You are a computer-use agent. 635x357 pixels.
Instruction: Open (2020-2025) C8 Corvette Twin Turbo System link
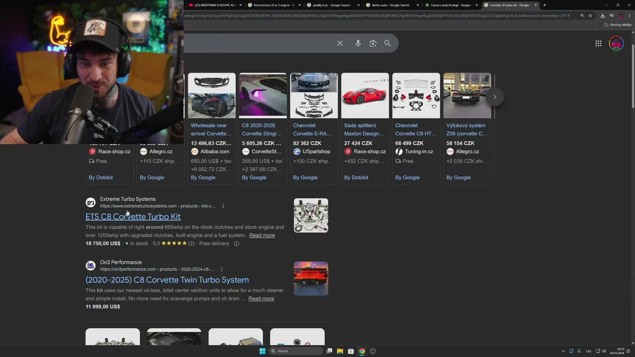(167, 280)
